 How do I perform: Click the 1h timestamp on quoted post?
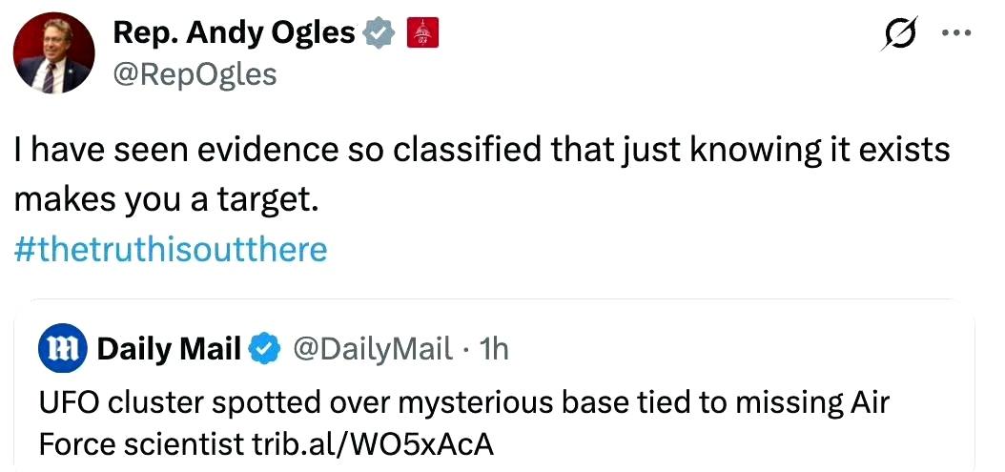[495, 350]
